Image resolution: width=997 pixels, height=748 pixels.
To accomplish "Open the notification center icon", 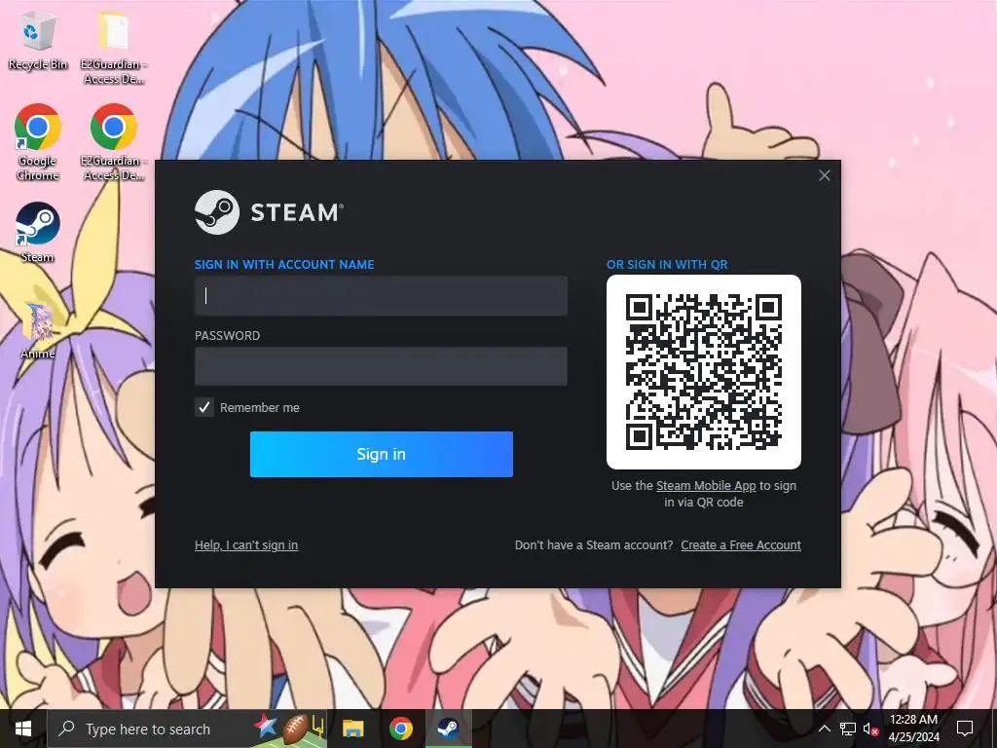I will click(x=965, y=729).
